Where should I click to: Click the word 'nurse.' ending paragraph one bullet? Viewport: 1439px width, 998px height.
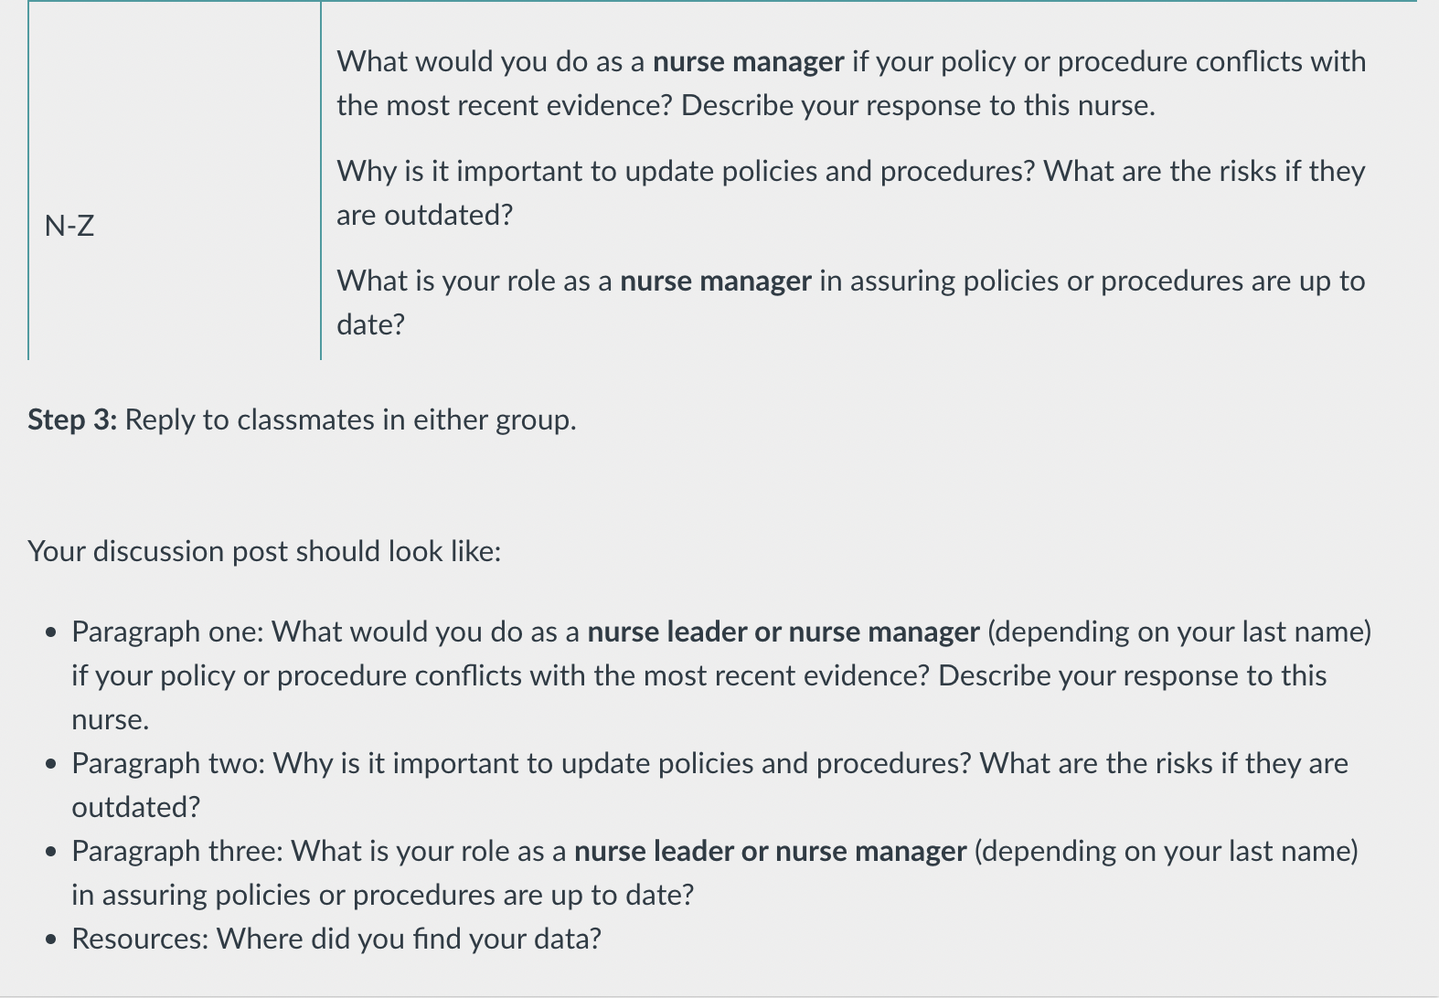[x=111, y=719]
